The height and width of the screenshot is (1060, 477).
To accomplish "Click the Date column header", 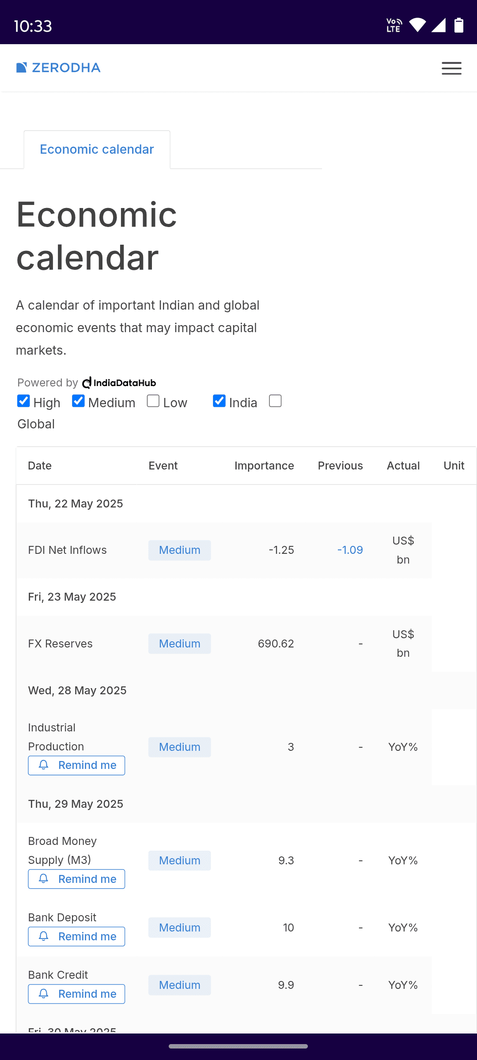I will (40, 466).
